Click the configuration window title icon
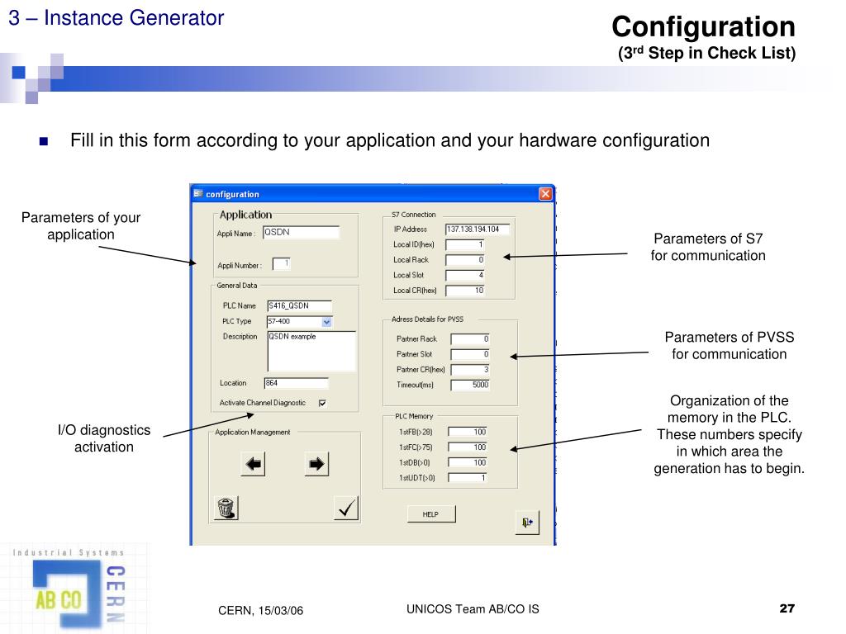Viewport: 846px width, 634px height. (198, 193)
